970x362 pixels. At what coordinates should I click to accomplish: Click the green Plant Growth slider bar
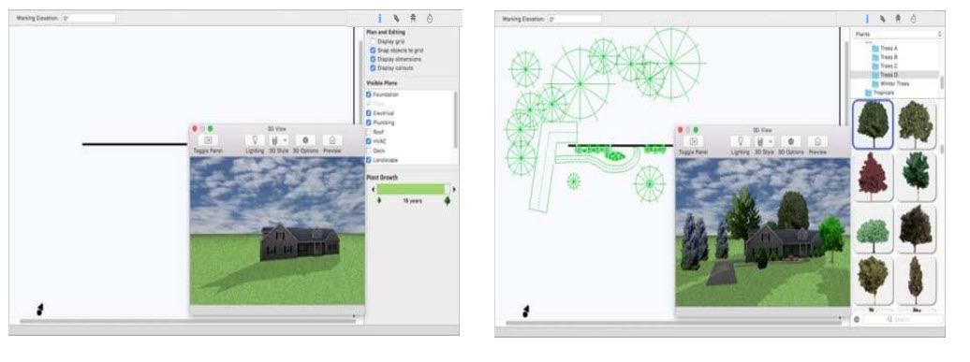coord(411,189)
